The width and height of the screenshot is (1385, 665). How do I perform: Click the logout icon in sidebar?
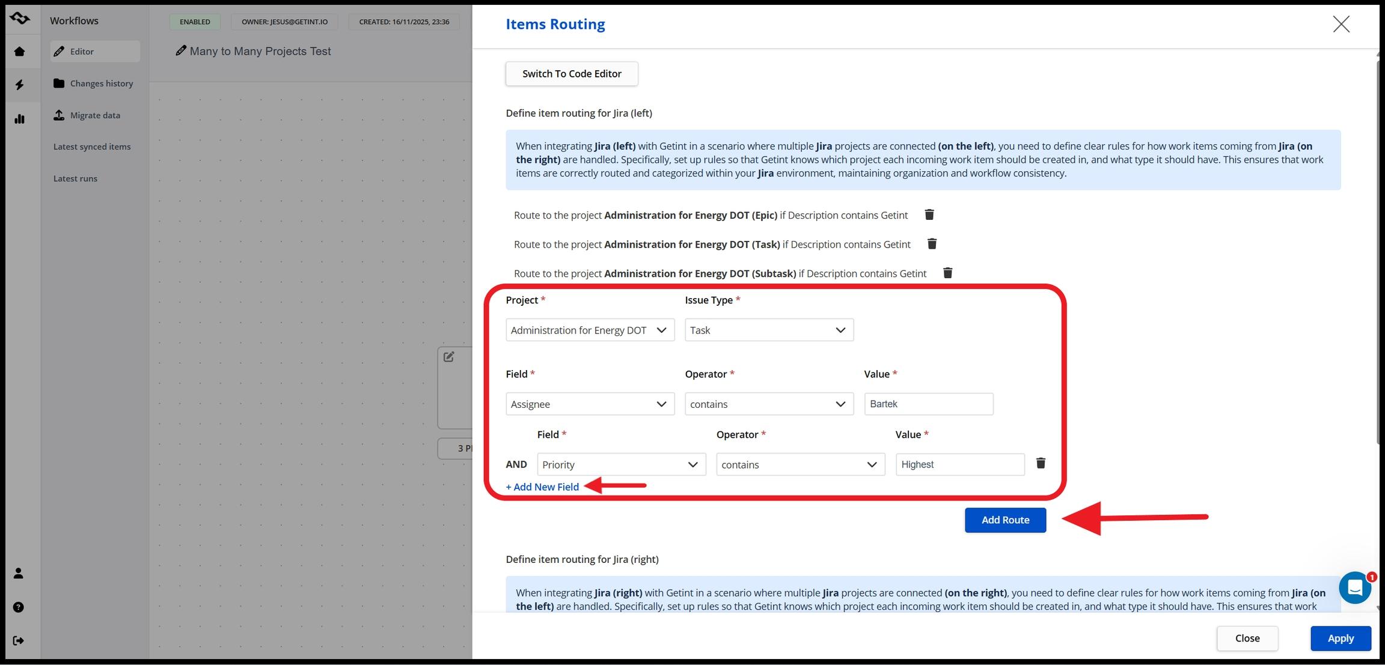[19, 640]
